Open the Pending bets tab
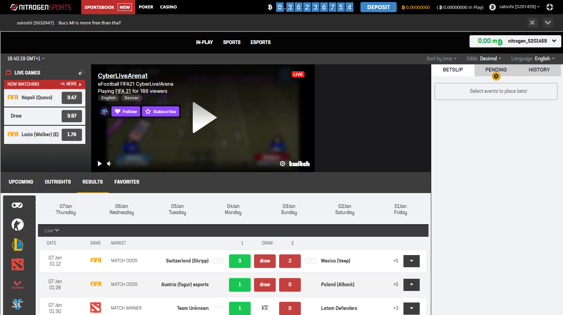This screenshot has height=315, width=563. pos(496,70)
